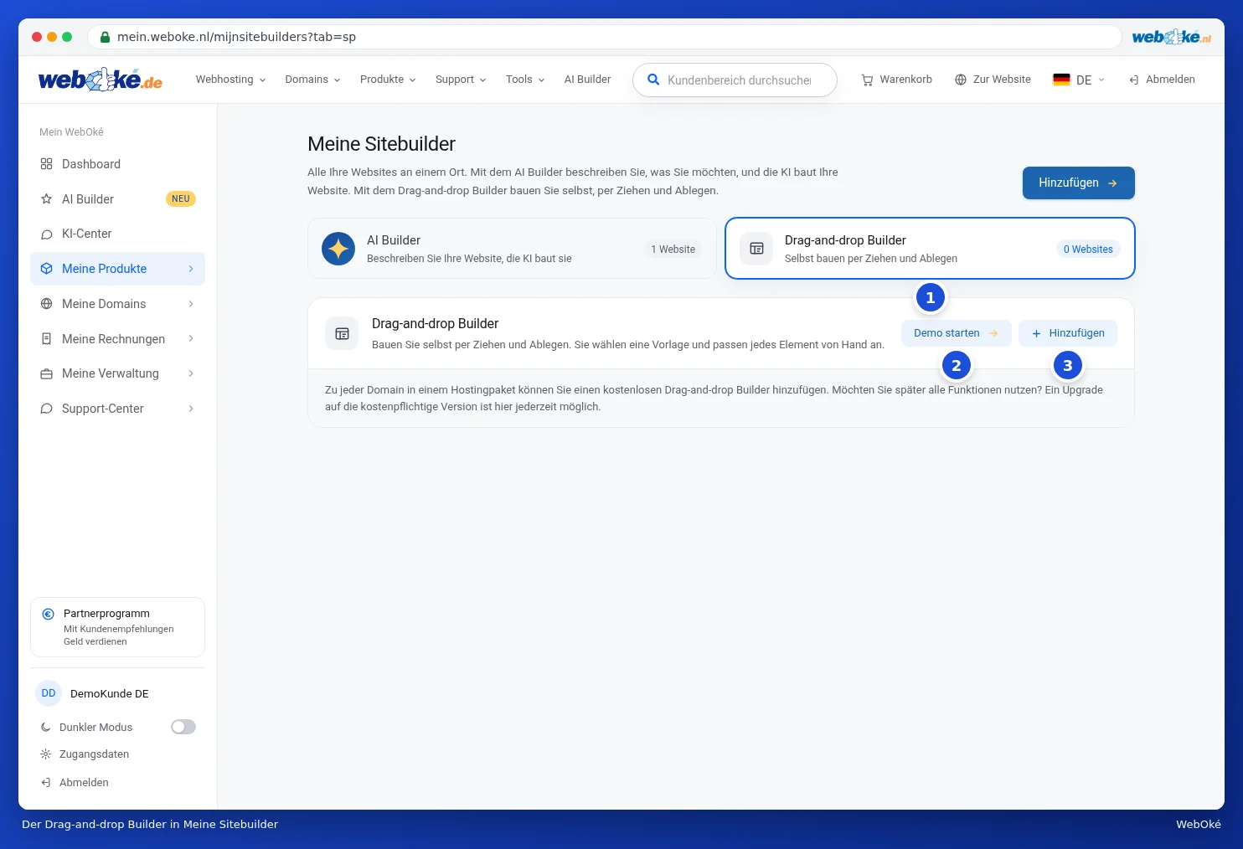Click the blue Hinzufügen button at top

(1078, 183)
